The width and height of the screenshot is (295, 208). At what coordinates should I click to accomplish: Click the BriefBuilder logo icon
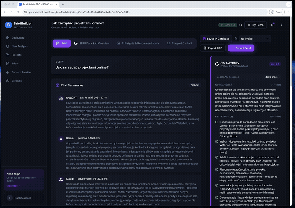[9, 25]
